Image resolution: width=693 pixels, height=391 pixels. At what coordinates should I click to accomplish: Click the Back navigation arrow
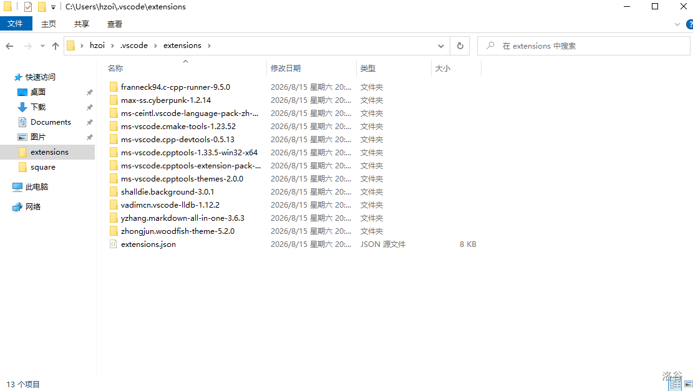[x=10, y=46]
